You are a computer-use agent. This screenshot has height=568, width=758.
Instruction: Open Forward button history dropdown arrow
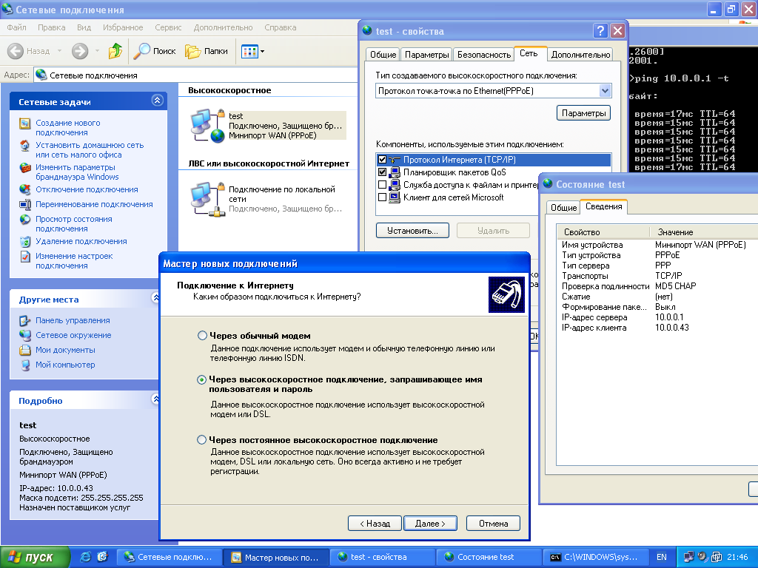(97, 51)
